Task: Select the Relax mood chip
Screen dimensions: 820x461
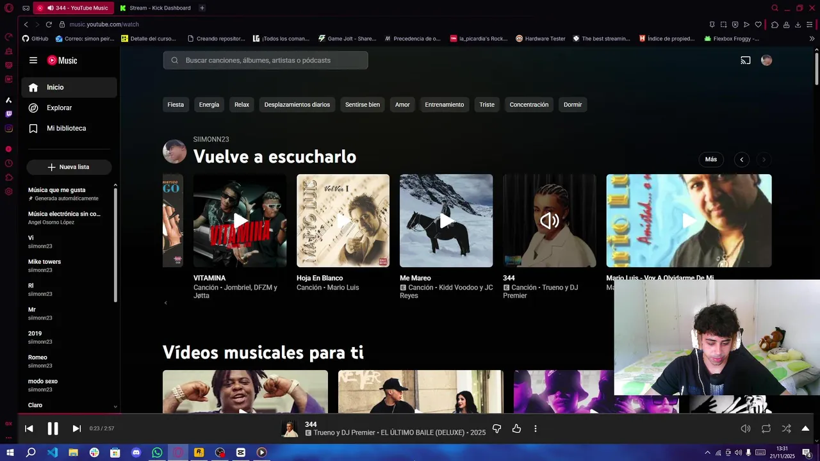Action: click(242, 104)
